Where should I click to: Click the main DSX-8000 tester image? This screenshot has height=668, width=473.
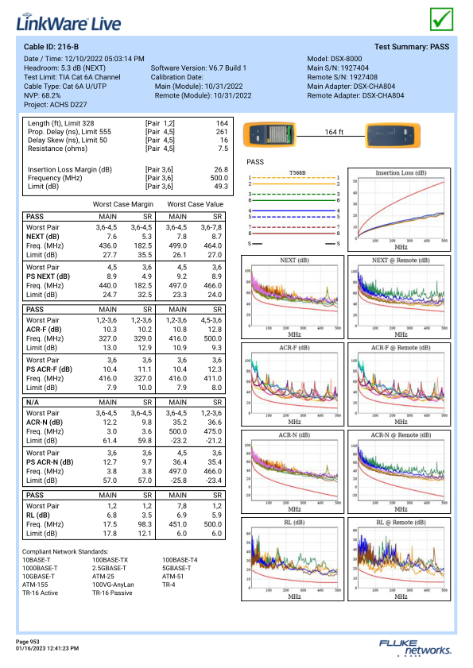pos(269,134)
